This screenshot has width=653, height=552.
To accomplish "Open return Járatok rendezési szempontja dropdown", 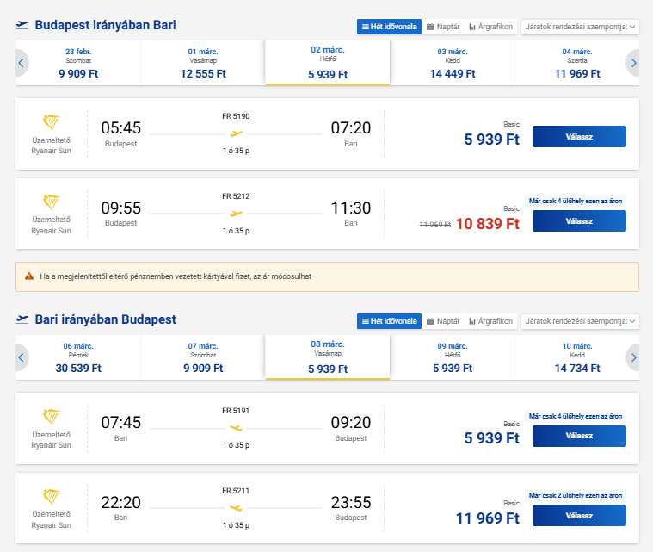I will tap(580, 321).
